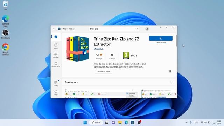Open the Windows Start menu
224x126 pixels.
(x=85, y=122)
